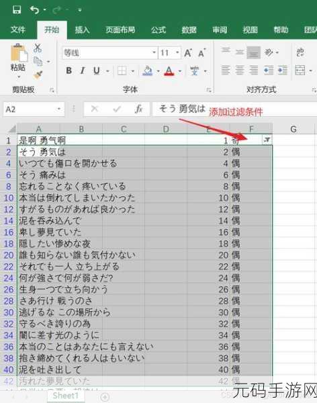Click cell 闇に差す光のように
The width and height of the screenshot is (317, 403).
coord(59,335)
